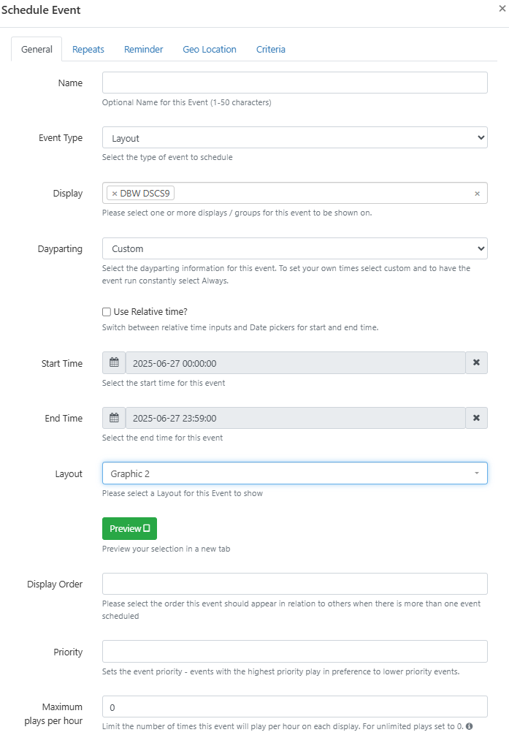Screen dimensions: 509x735
Task: Open the Layout selector showing Graphic 2
Action: coord(295,473)
